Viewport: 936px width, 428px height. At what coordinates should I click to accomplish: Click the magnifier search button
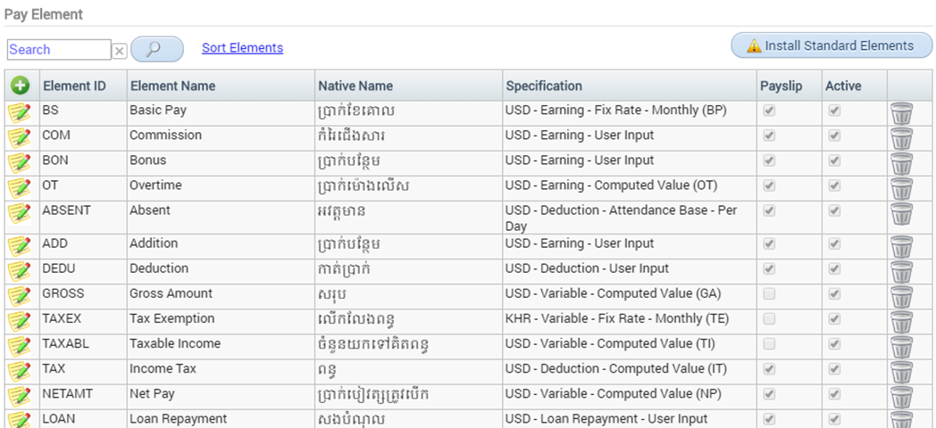(x=157, y=49)
